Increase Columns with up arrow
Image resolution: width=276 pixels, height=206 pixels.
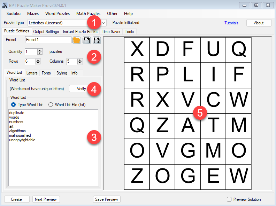[80, 60]
